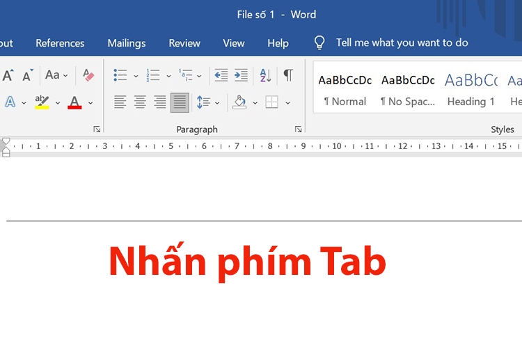Viewport: 522px width, 348px height.
Task: Open the highlight color dropdown arrow
Action: point(58,103)
